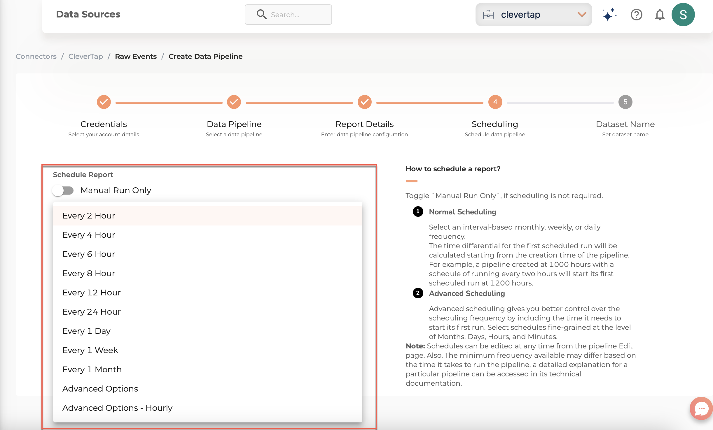Click the user avatar with letter S
The width and height of the screenshot is (713, 430).
coord(683,15)
